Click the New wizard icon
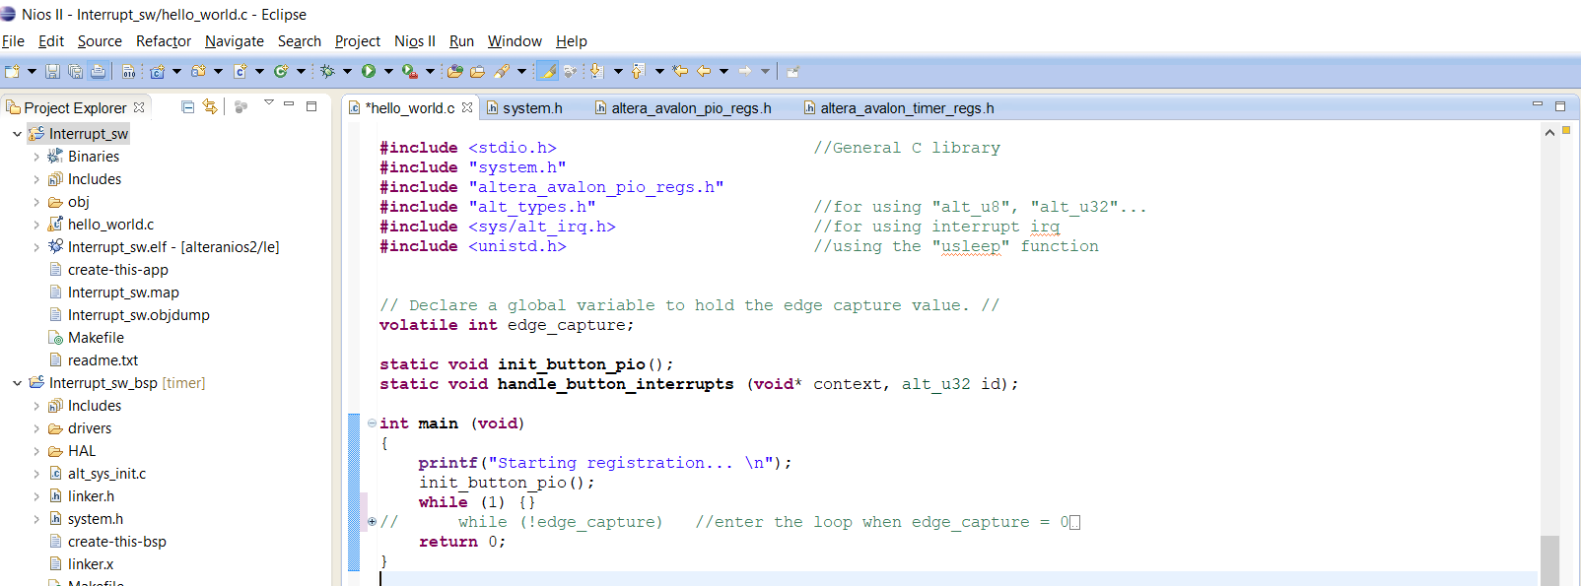Viewport: 1581px width, 586px height. (x=13, y=71)
